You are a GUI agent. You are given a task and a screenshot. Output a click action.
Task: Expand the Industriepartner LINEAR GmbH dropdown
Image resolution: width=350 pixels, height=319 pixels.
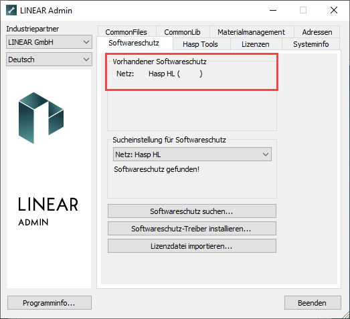click(49, 42)
